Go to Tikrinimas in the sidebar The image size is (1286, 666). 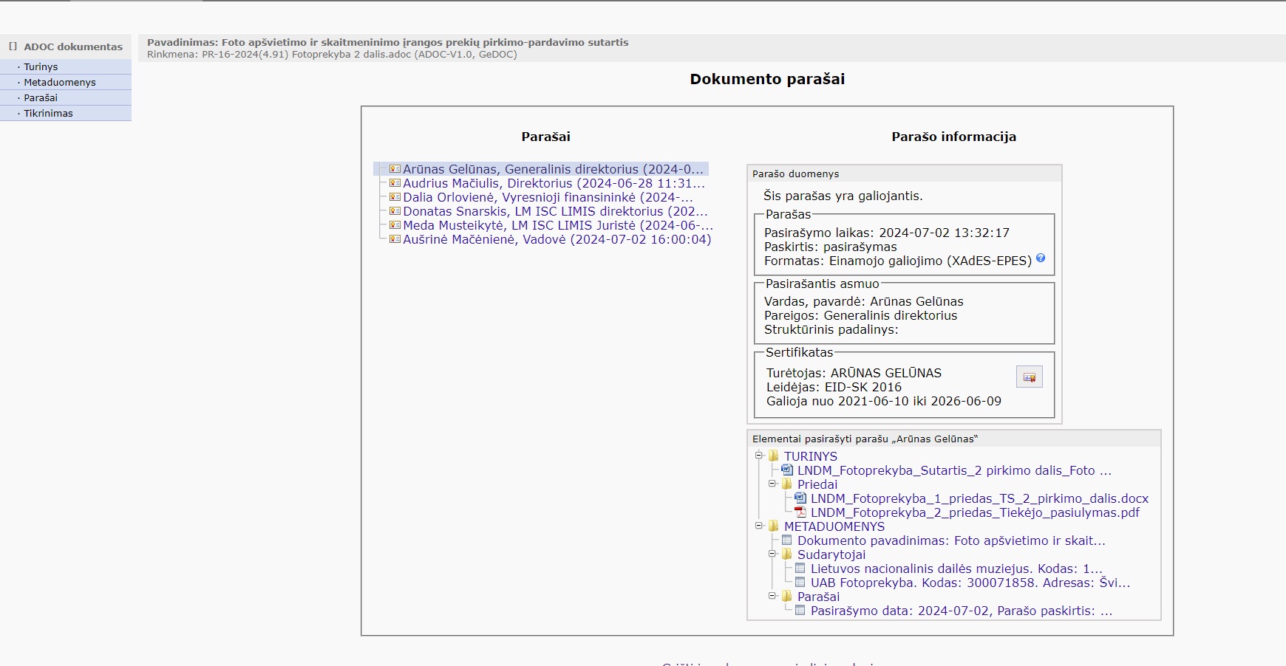[48, 113]
